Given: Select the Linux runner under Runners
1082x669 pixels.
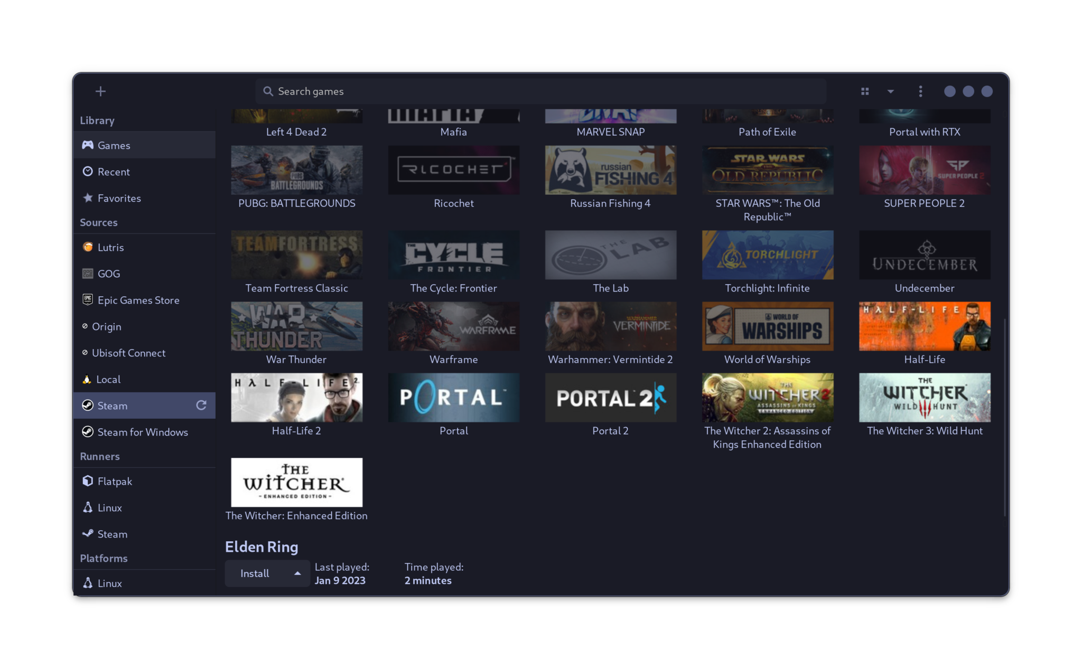Looking at the screenshot, I should coord(144,507).
